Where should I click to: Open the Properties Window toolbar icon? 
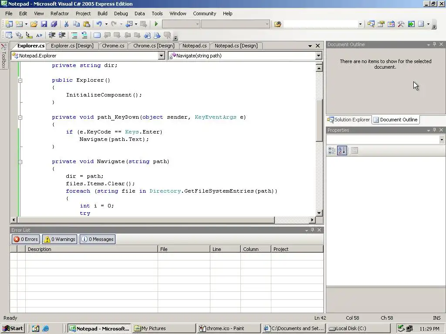(381, 24)
